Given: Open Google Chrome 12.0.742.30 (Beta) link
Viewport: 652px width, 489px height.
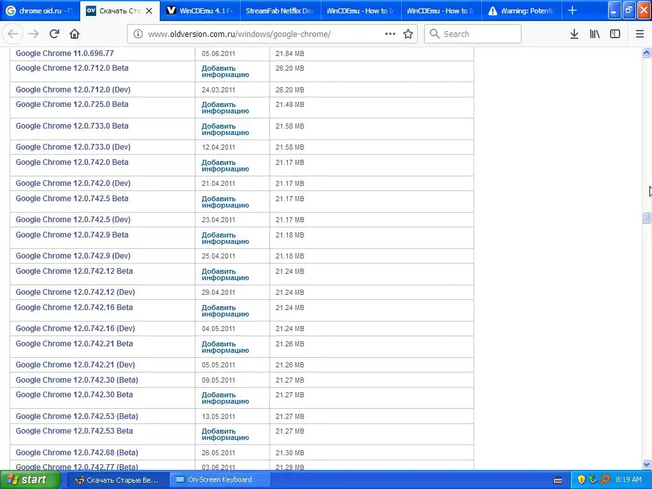Looking at the screenshot, I should click(77, 379).
